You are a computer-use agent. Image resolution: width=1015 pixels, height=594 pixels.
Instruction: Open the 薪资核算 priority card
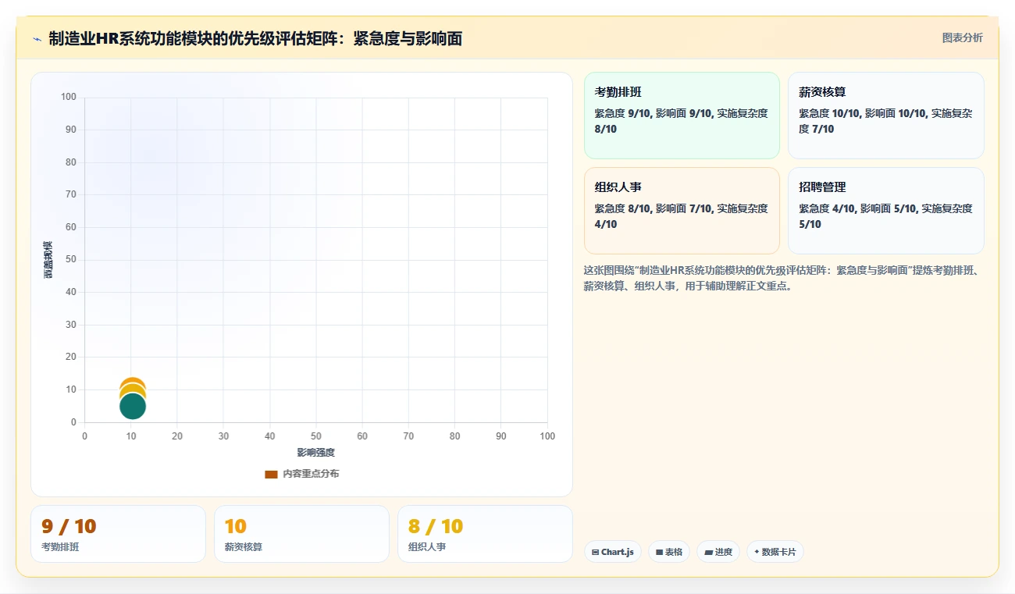pyautogui.click(x=885, y=116)
